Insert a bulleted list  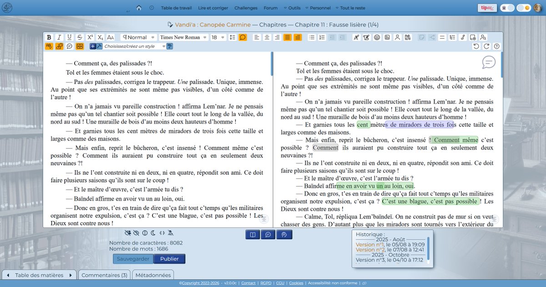[x=311, y=37]
